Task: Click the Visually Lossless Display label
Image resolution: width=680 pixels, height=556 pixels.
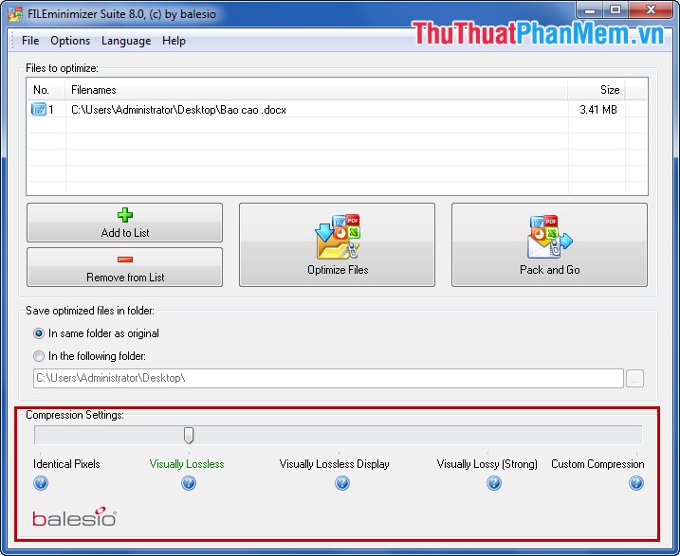Action: (335, 464)
